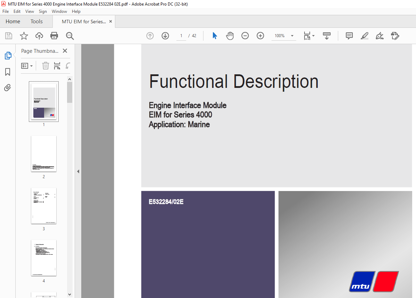Open the Sign document pen tool
Image resolution: width=416 pixels, height=298 pixels.
point(380,35)
